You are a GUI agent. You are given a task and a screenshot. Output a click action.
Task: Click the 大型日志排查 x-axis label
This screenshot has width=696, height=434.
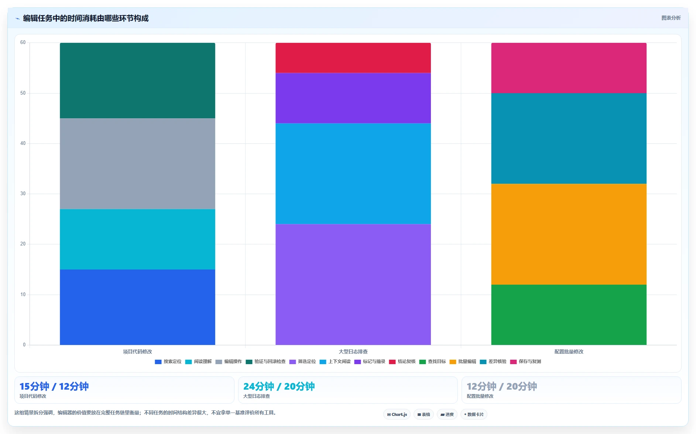coord(353,352)
